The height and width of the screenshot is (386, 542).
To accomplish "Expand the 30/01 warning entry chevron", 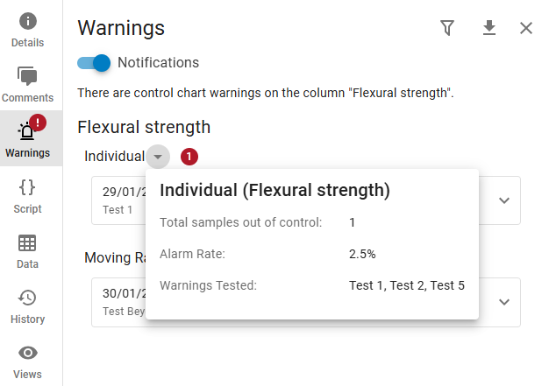I will tap(504, 302).
